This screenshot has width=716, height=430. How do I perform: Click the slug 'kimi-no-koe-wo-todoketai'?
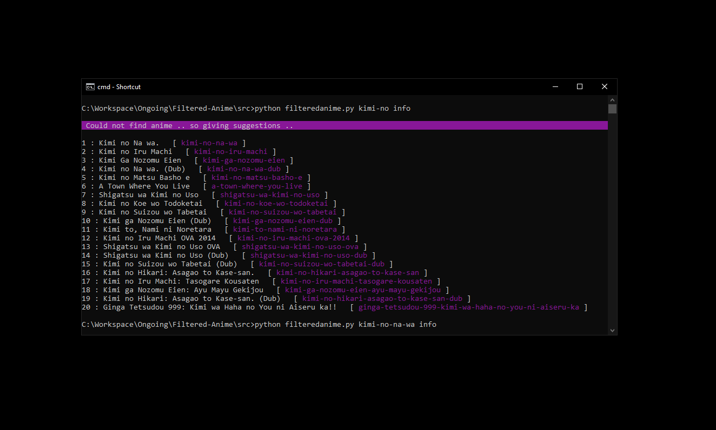pyautogui.click(x=276, y=204)
